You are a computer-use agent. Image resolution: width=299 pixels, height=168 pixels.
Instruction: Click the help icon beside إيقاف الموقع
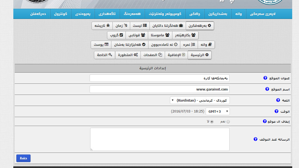pyautogui.click(x=264, y=121)
